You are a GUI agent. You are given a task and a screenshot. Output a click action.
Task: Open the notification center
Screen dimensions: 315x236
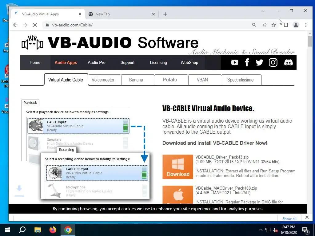[x=305, y=230]
